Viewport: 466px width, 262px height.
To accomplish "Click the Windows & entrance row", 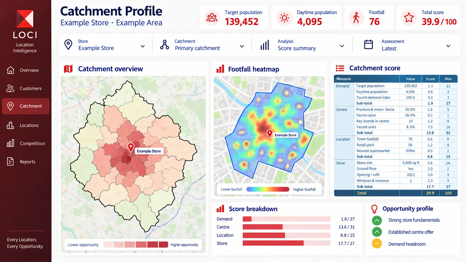I will 406,181.
